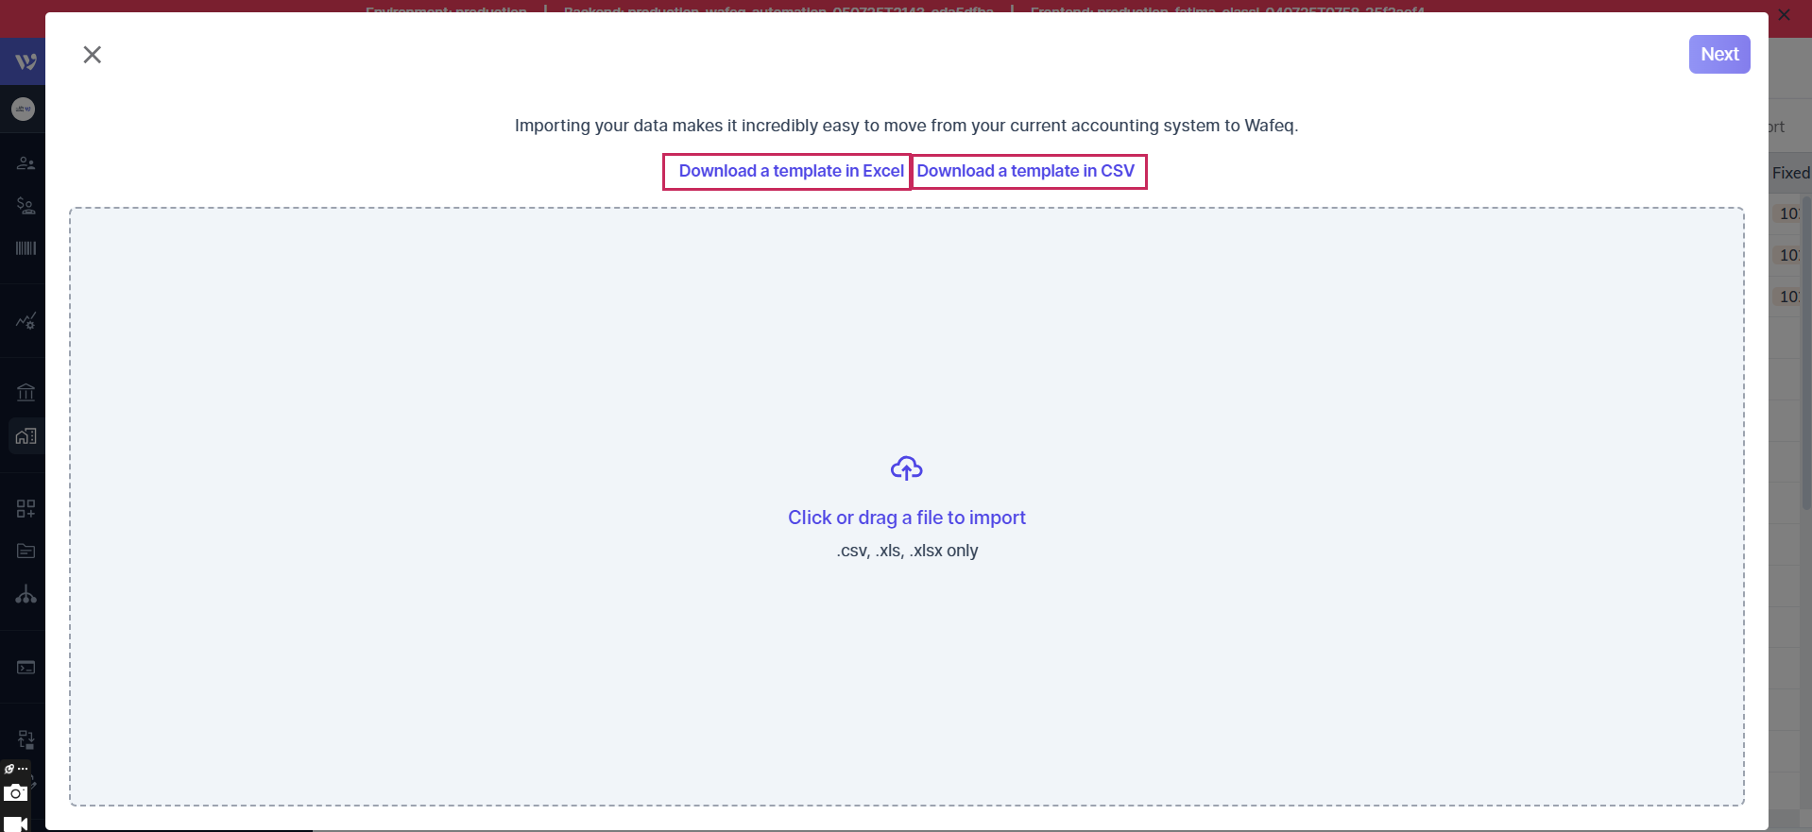The image size is (1812, 832).
Task: Open the terminal console icon in sidebar
Action: click(26, 667)
